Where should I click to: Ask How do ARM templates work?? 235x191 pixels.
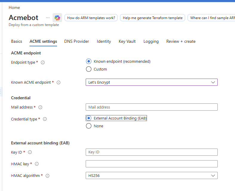click(91, 18)
